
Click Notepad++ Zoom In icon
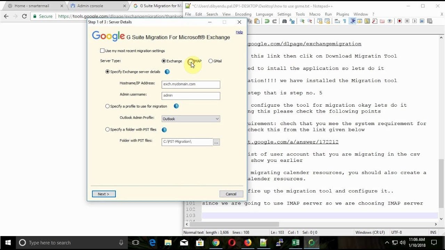[x=302, y=21]
